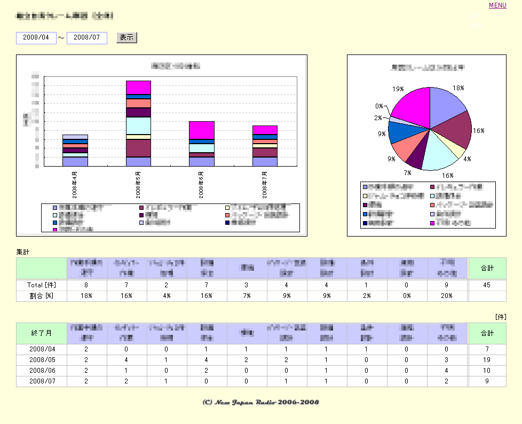Click the 集計 section heading
This screenshot has height=424, width=522.
23,252
